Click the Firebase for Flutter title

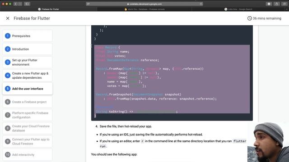tap(32, 18)
